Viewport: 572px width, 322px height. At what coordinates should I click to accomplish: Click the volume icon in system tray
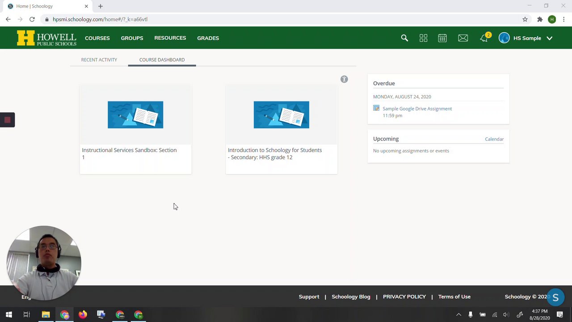click(506, 315)
